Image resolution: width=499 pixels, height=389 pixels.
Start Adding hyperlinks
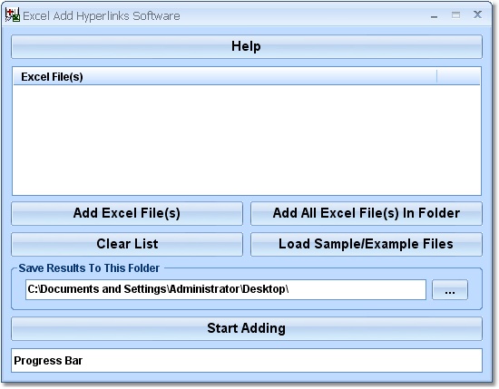pyautogui.click(x=247, y=328)
